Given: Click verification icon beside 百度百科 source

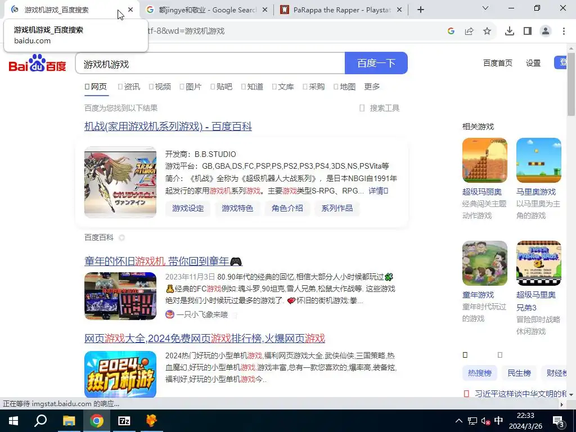Looking at the screenshot, I should click(x=121, y=238).
